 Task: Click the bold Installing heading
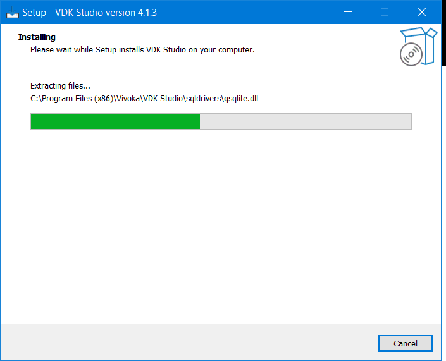click(37, 37)
